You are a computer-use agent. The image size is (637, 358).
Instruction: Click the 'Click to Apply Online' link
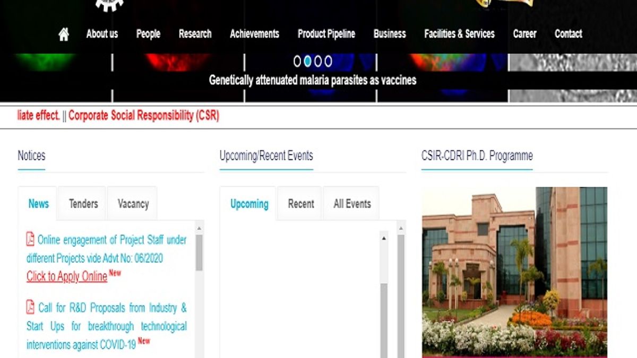tap(67, 276)
